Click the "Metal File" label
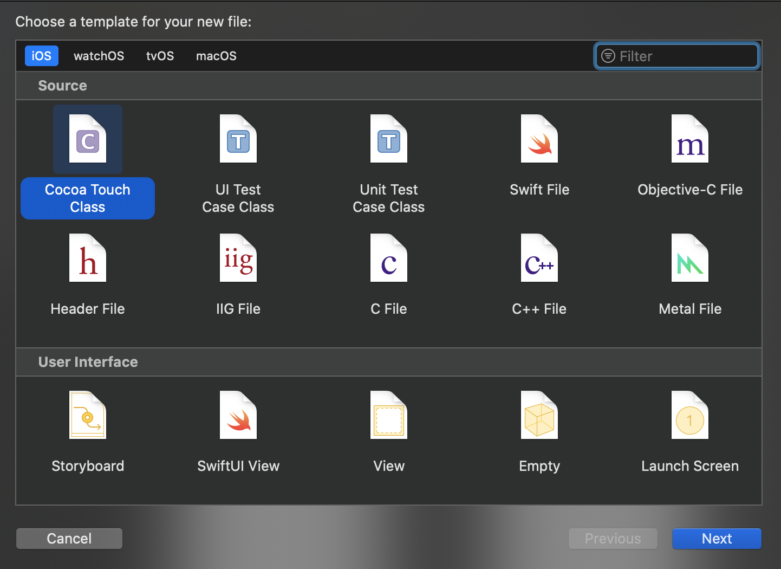The image size is (781, 569). 690,309
